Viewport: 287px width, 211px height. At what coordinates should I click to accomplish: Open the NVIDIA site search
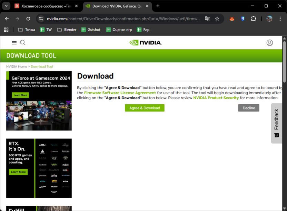(x=23, y=43)
